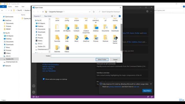Expand the address bar history dropdown

[x=90, y=12]
